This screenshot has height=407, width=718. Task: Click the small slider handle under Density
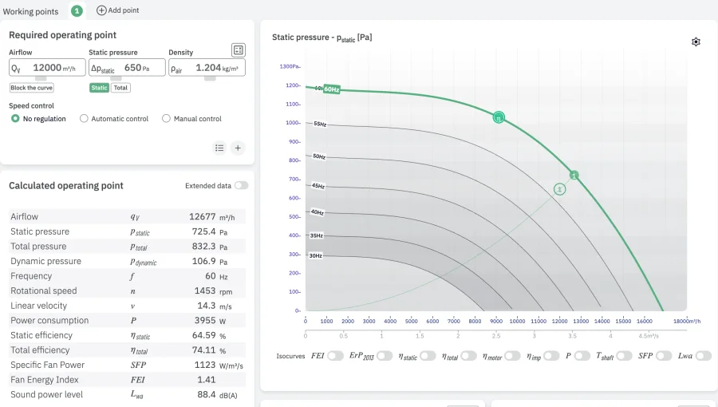tap(210, 78)
